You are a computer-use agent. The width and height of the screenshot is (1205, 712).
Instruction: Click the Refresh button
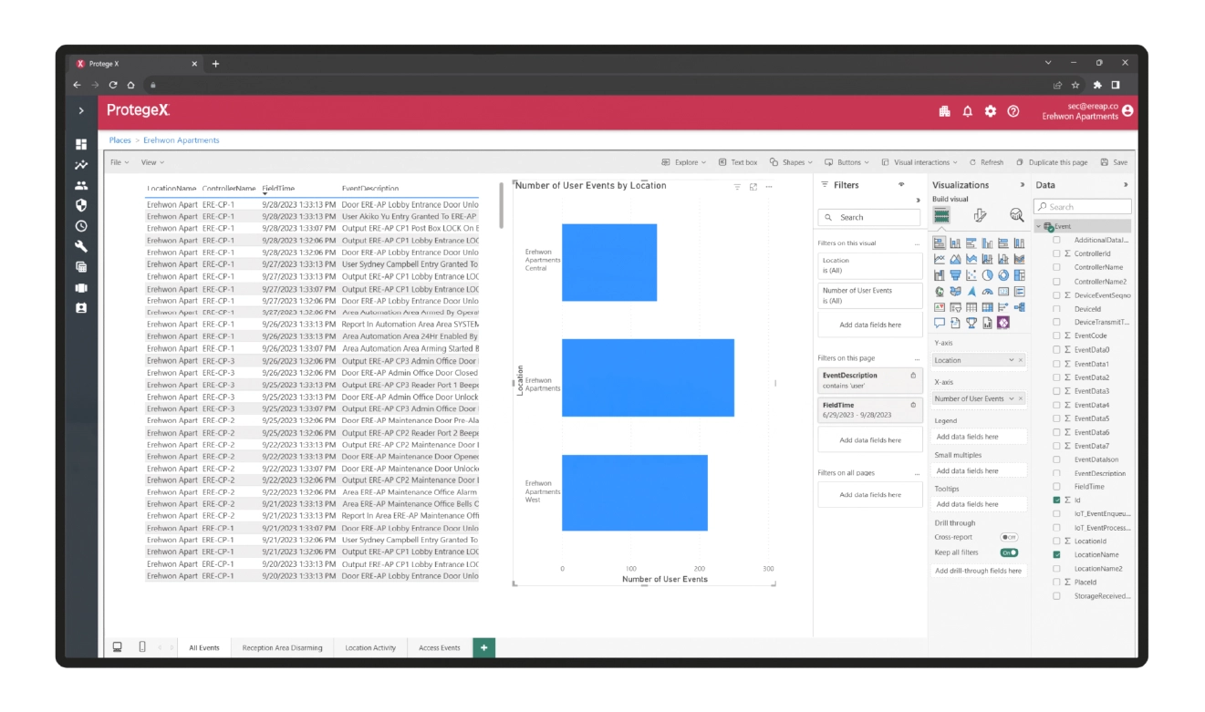point(986,162)
